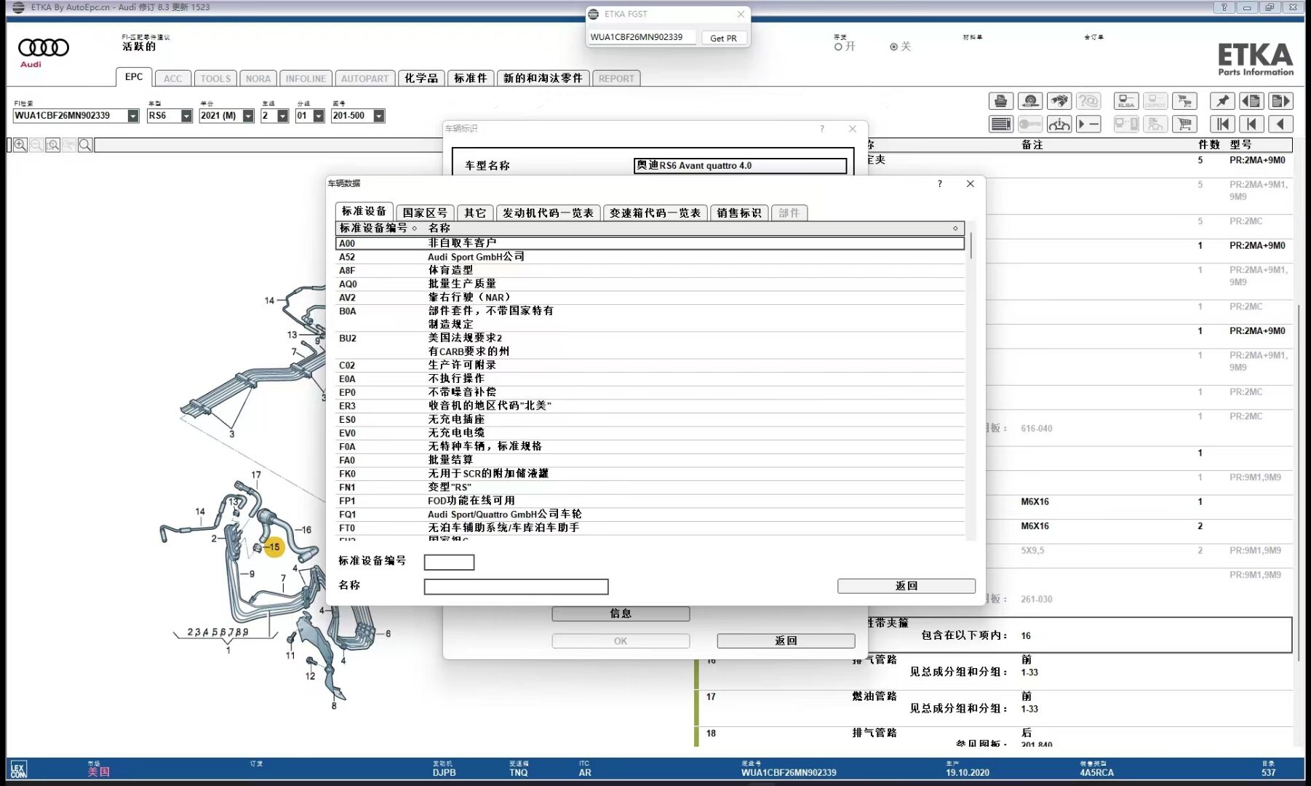
Task: Click help question mark of vehicle identification dialog
Action: click(822, 129)
